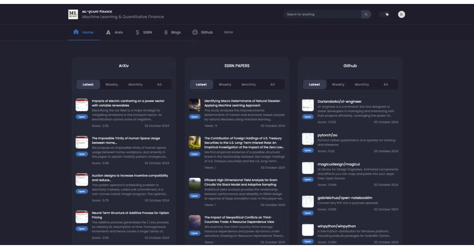
Task: Switch to Weekly tab in Github panel
Action: click(338, 85)
